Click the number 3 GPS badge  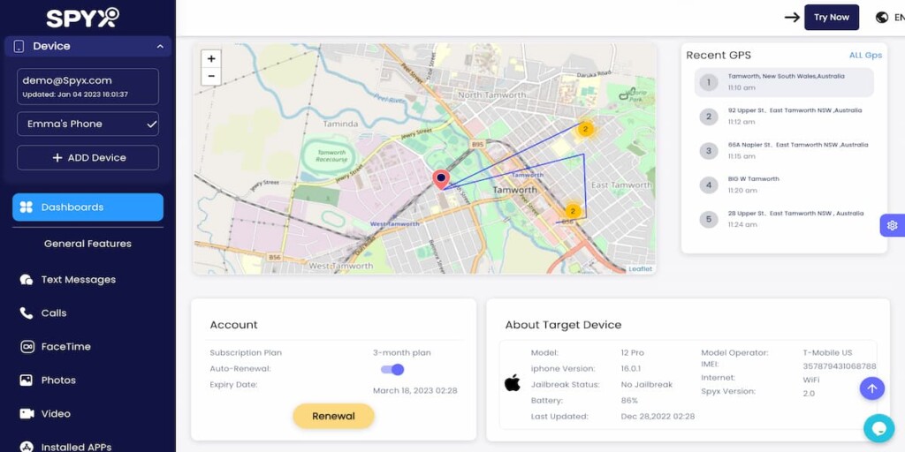(709, 151)
